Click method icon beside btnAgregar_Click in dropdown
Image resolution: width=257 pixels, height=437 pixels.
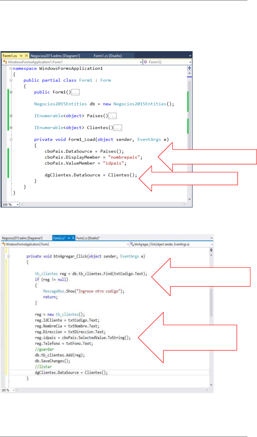tap(132, 244)
